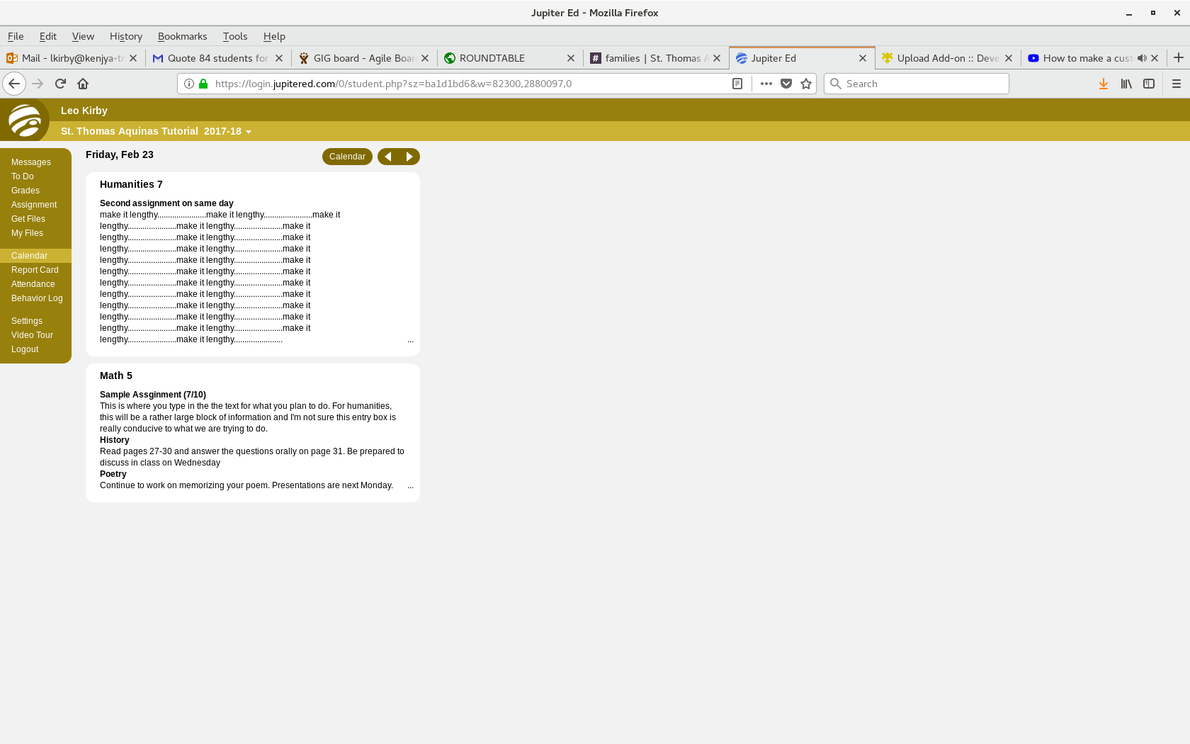Mute the How to make a custom tab
Viewport: 1190px width, 744px height.
click(x=1142, y=58)
